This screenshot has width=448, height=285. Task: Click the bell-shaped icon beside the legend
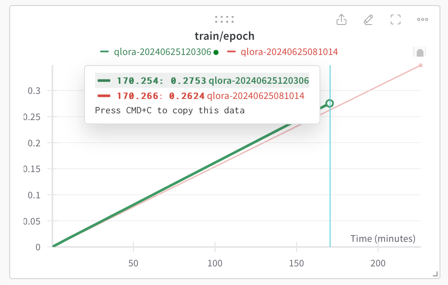click(x=420, y=51)
